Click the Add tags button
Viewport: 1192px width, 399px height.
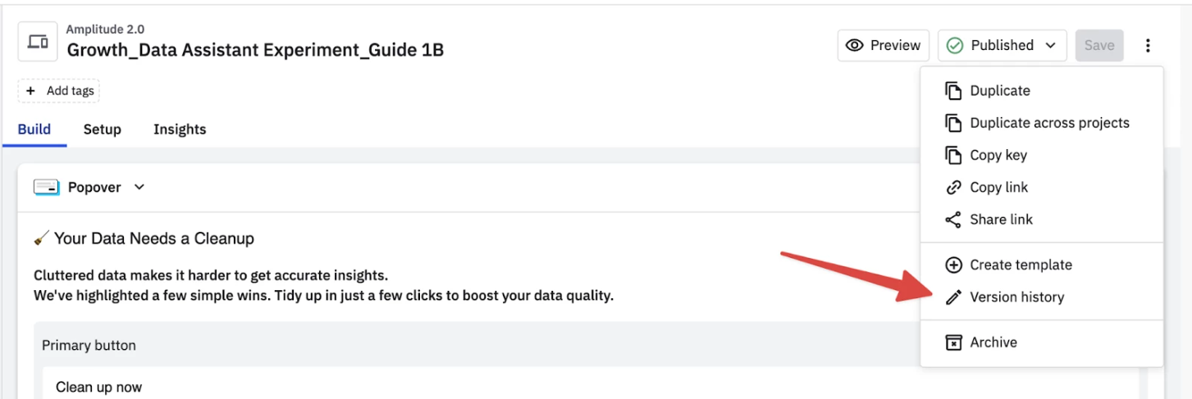[x=59, y=91]
